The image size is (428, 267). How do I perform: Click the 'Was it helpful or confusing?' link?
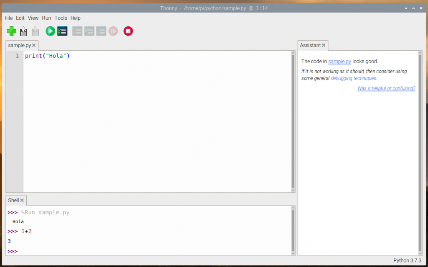coord(386,88)
